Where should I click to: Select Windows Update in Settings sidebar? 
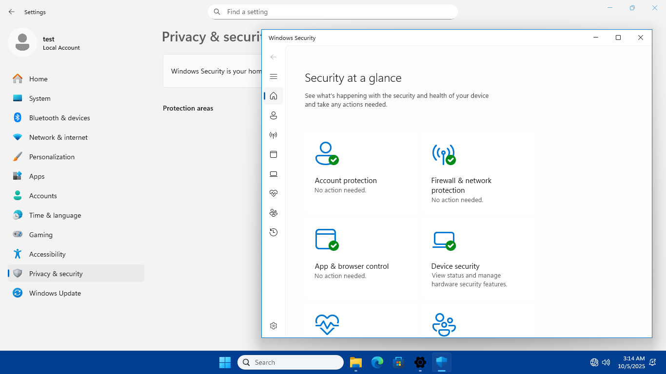55,293
